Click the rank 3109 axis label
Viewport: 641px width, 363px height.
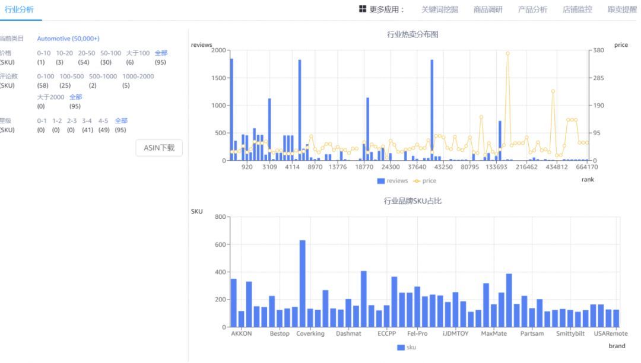pos(269,167)
